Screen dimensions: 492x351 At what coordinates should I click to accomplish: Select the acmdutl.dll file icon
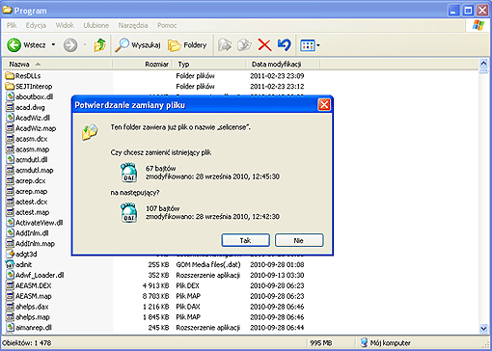click(11, 159)
